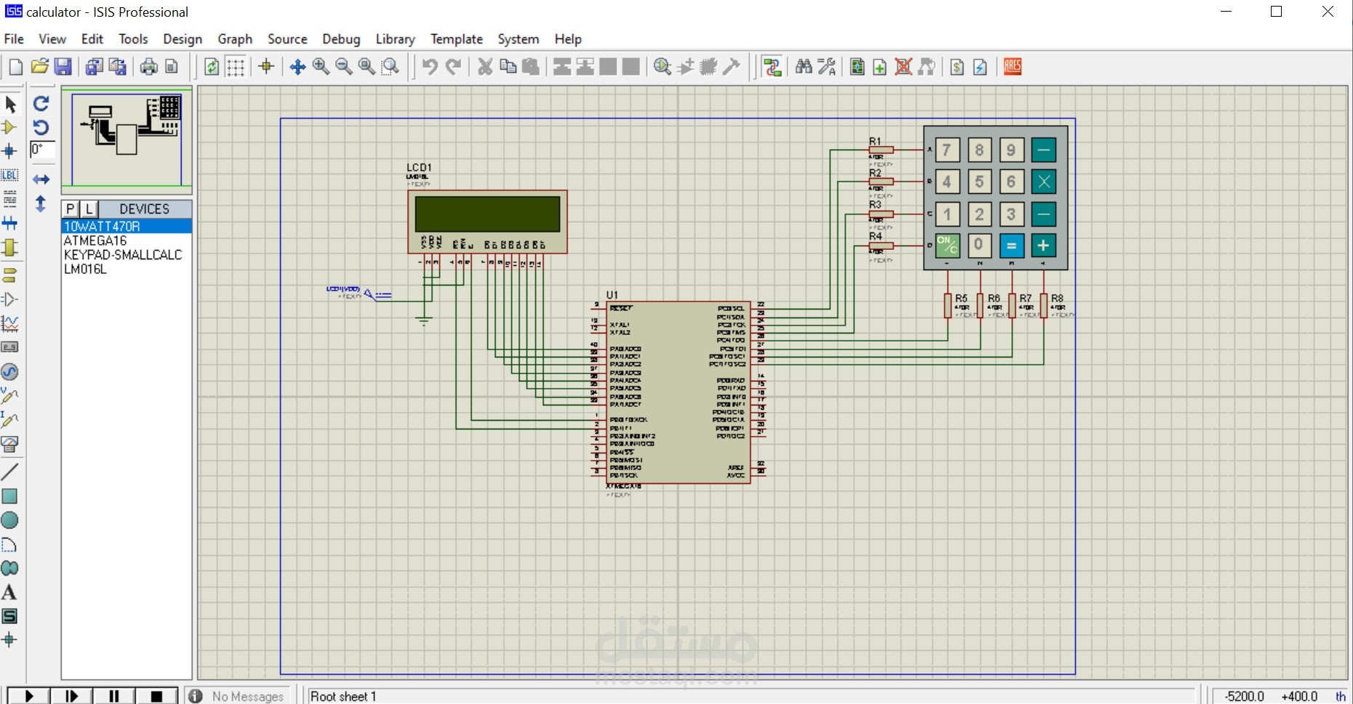The height and width of the screenshot is (704, 1353).
Task: Click the X-mirror horizontal flip icon
Action: [41, 179]
